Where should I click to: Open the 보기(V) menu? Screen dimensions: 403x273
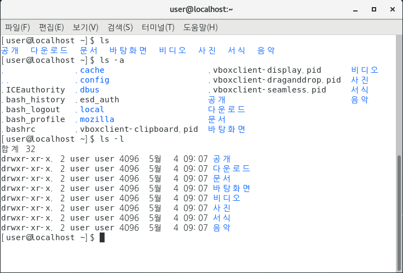pos(85,27)
